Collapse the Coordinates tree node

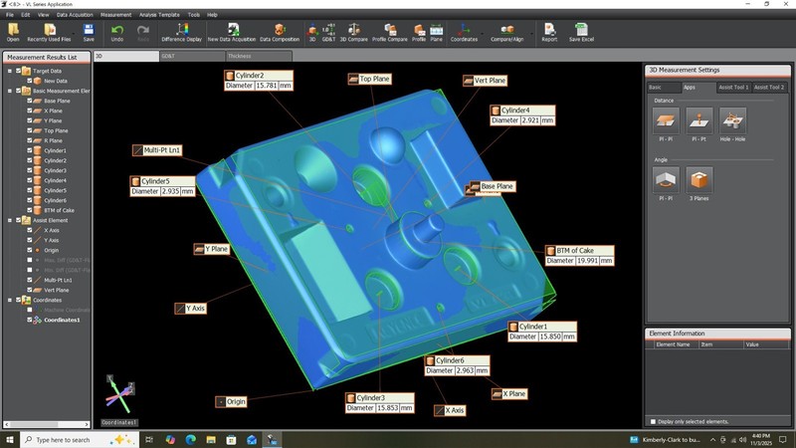point(10,301)
